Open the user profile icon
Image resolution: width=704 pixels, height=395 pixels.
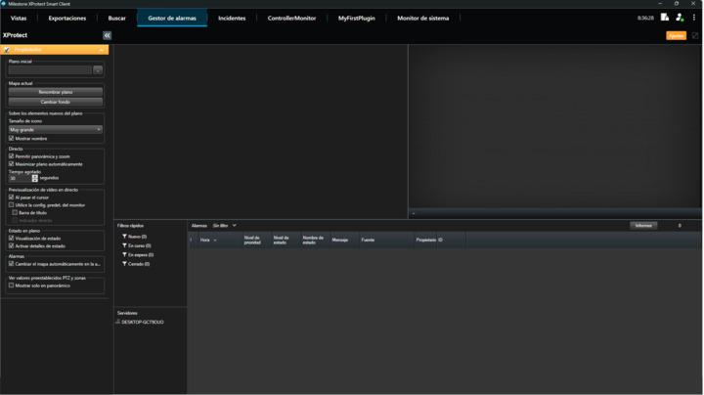click(680, 18)
